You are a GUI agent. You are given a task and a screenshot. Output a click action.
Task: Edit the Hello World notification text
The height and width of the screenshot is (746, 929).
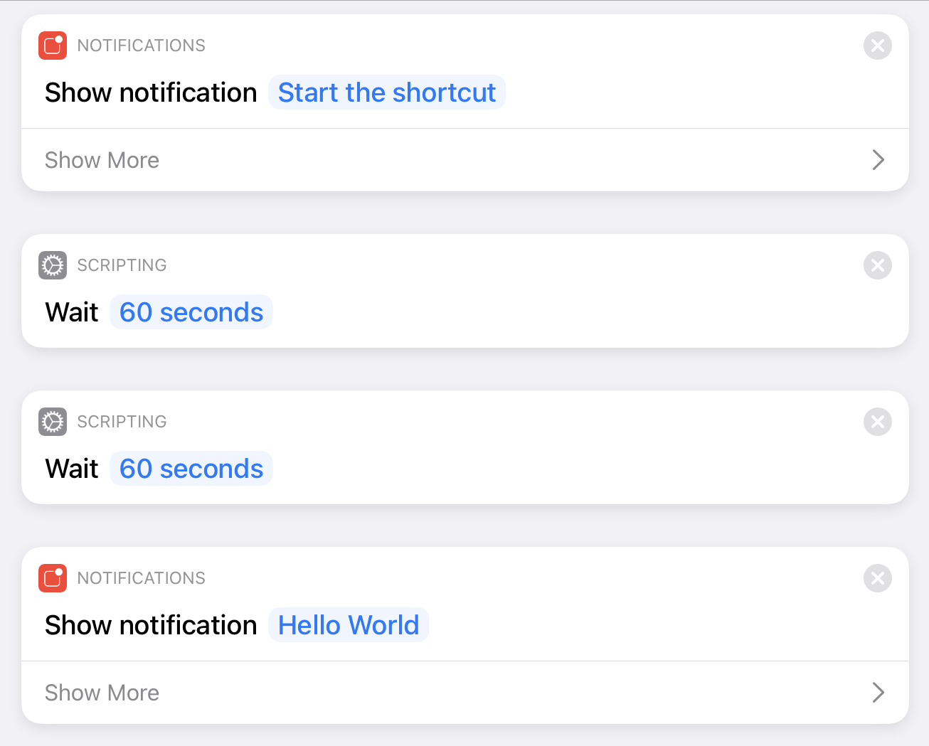(x=348, y=625)
